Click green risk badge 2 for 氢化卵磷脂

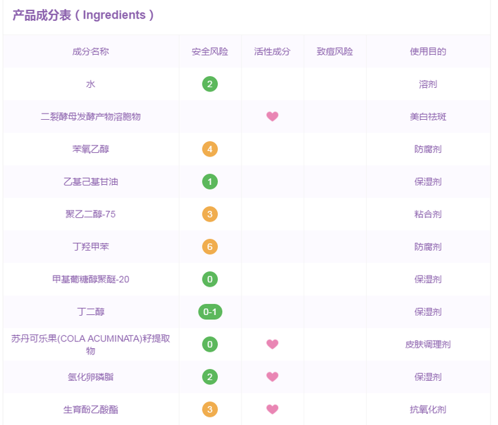point(210,377)
